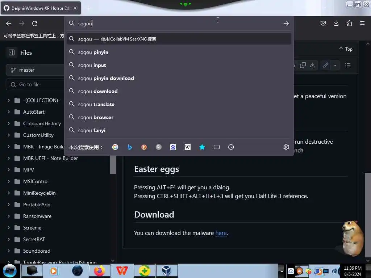Open Pocket save icon in the toolbar
Image resolution: width=371 pixels, height=278 pixels.
coord(323,23)
